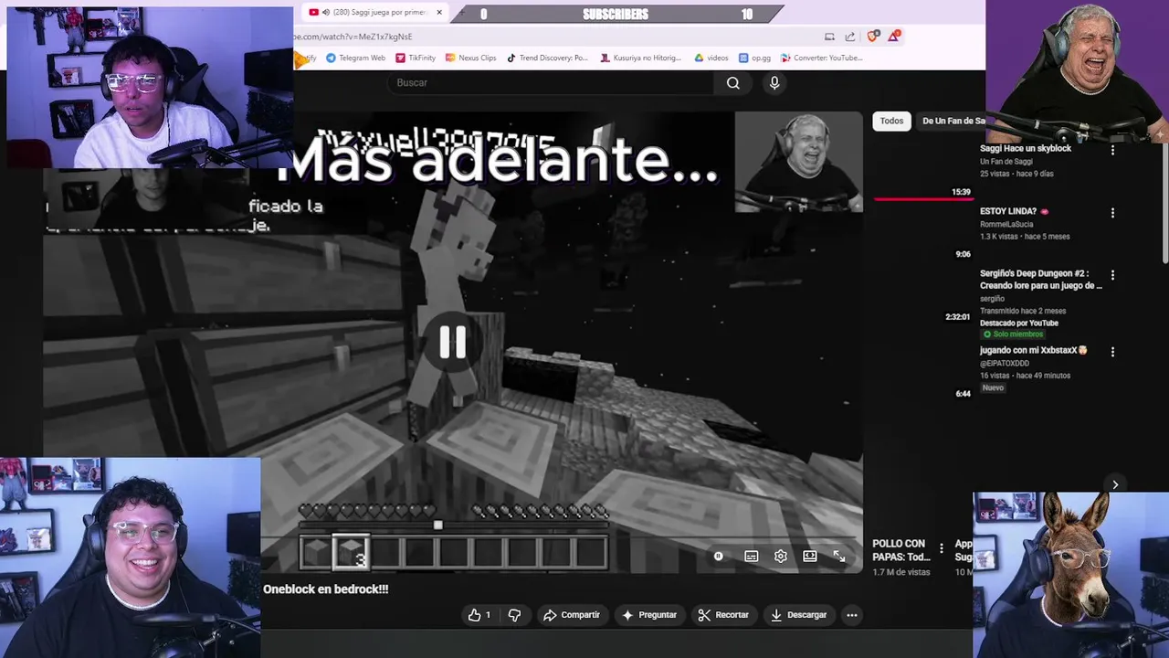1169x658 pixels.
Task: Click the RommelLaSucia channel name
Action: pos(1006,224)
